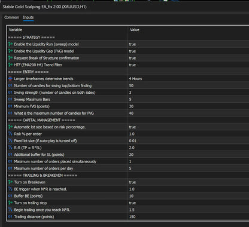
Task: Edit SL buffer value 20
Action: pos(131,155)
